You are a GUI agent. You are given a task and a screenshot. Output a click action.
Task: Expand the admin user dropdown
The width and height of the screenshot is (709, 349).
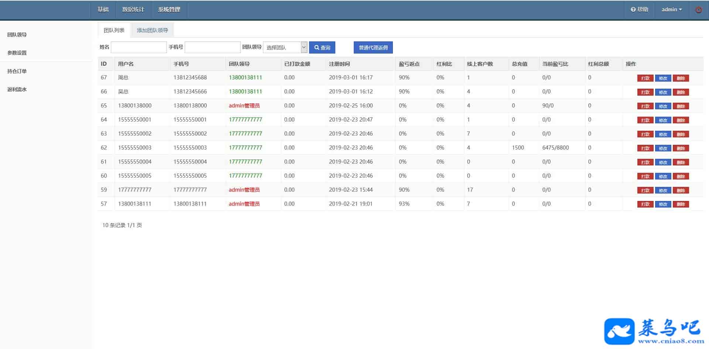pos(671,10)
